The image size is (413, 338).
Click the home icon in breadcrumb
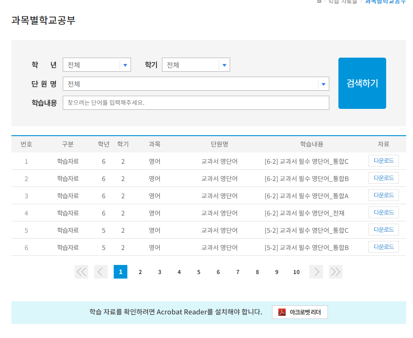tap(319, 1)
